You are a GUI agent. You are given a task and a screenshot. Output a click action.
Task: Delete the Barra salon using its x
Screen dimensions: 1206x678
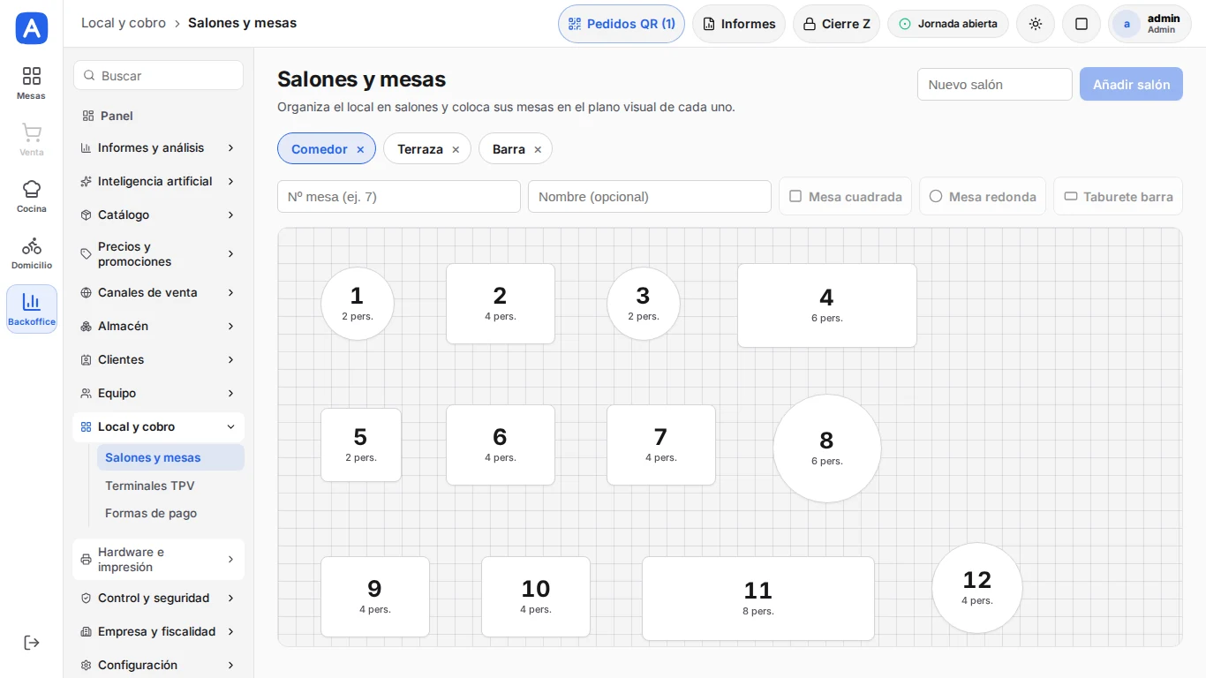click(538, 150)
